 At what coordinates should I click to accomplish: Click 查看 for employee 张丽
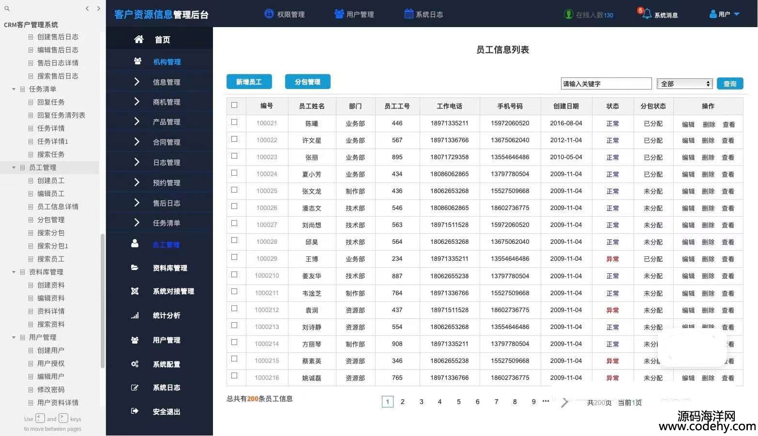[728, 157]
